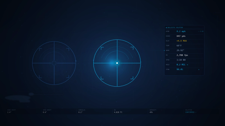Select the 847 yds range value
This screenshot has height=126, width=225.
(x=181, y=36)
